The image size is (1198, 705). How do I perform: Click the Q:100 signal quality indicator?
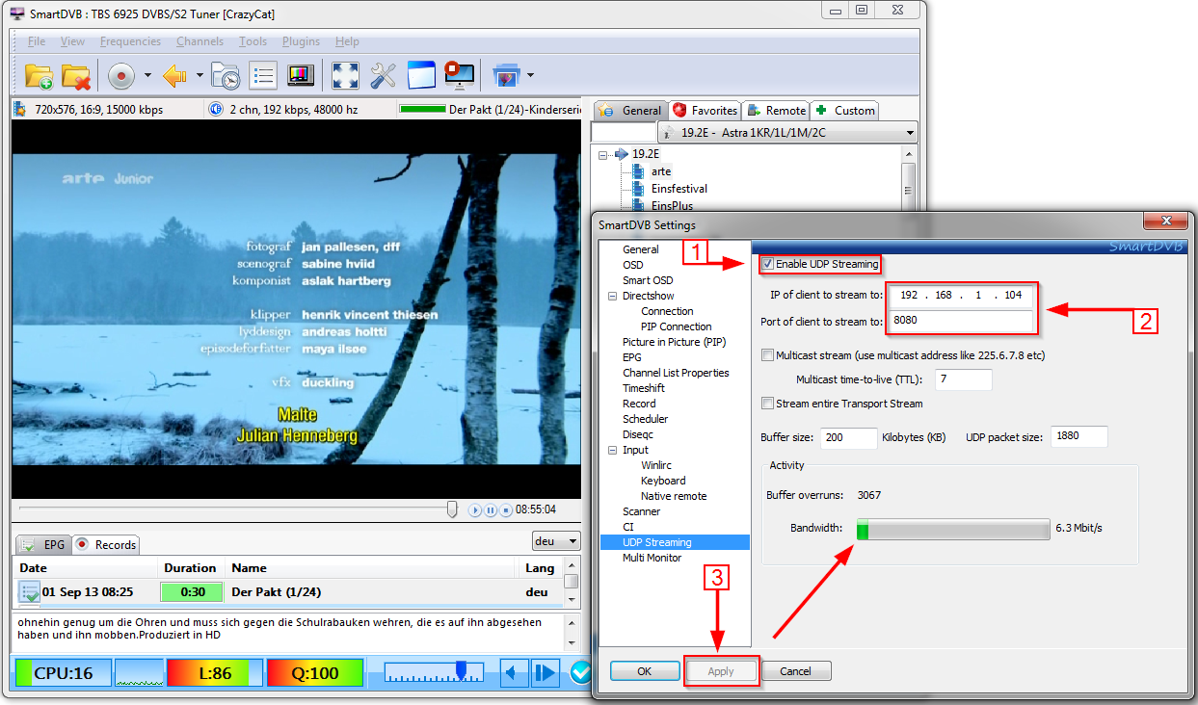click(x=314, y=673)
